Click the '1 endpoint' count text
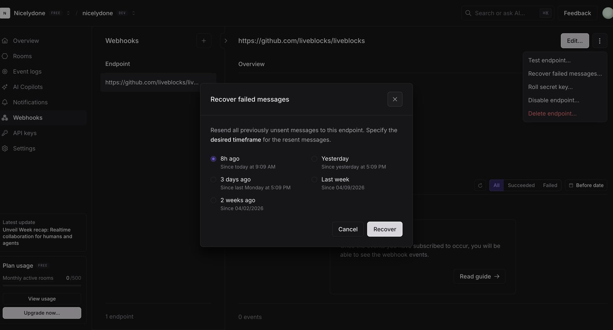 119,317
